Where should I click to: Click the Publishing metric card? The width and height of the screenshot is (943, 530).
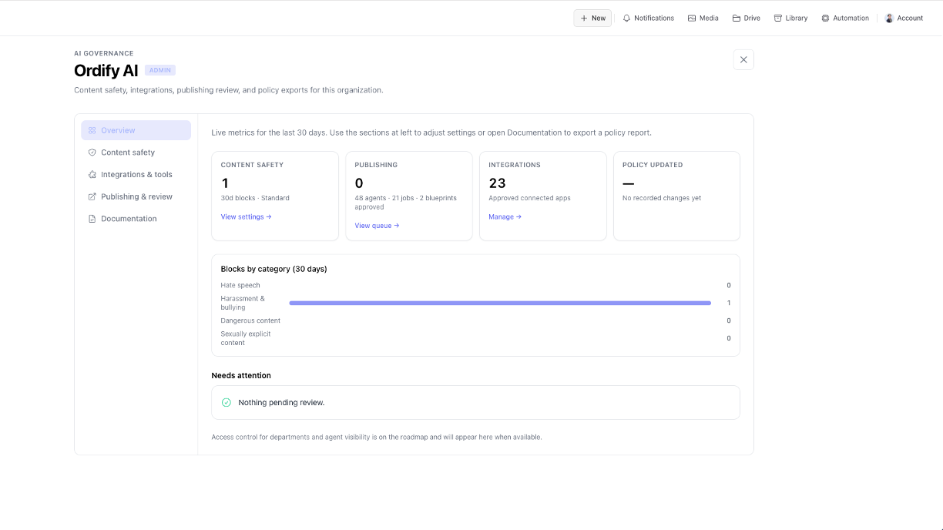(x=409, y=196)
